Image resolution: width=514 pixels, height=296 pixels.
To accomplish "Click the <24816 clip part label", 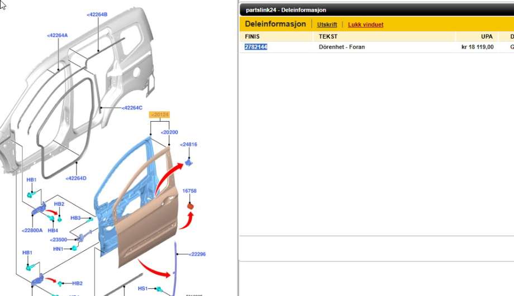I will [x=188, y=145].
